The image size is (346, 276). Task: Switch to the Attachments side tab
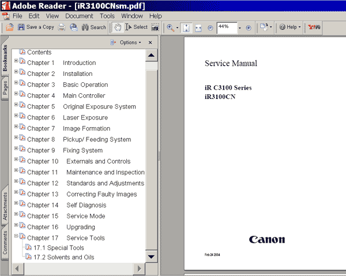click(x=5, y=206)
